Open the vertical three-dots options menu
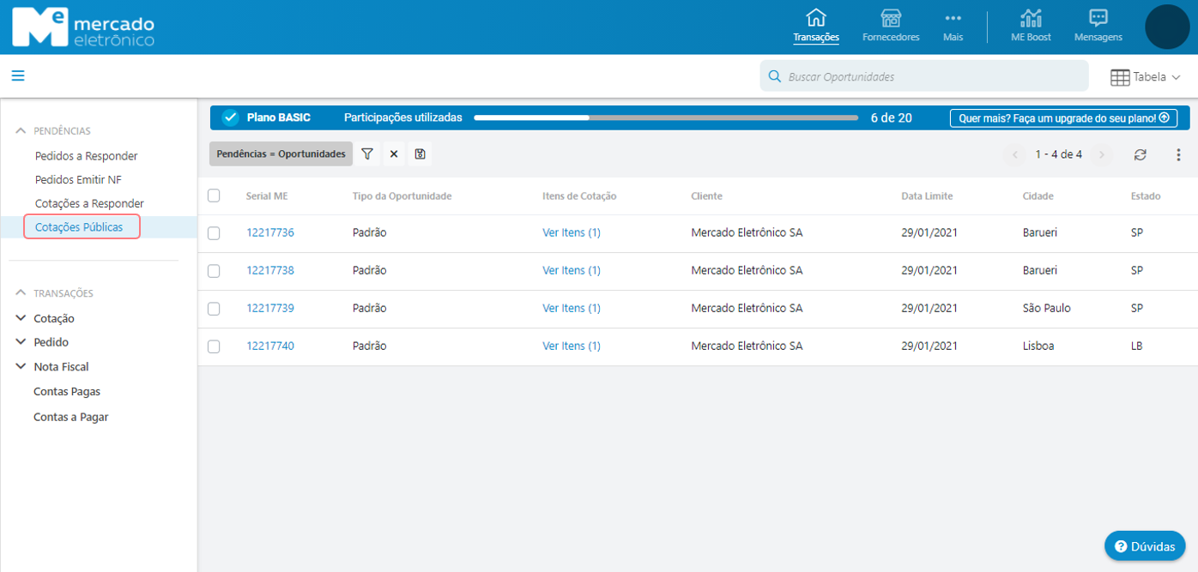The width and height of the screenshot is (1198, 572). (1178, 154)
